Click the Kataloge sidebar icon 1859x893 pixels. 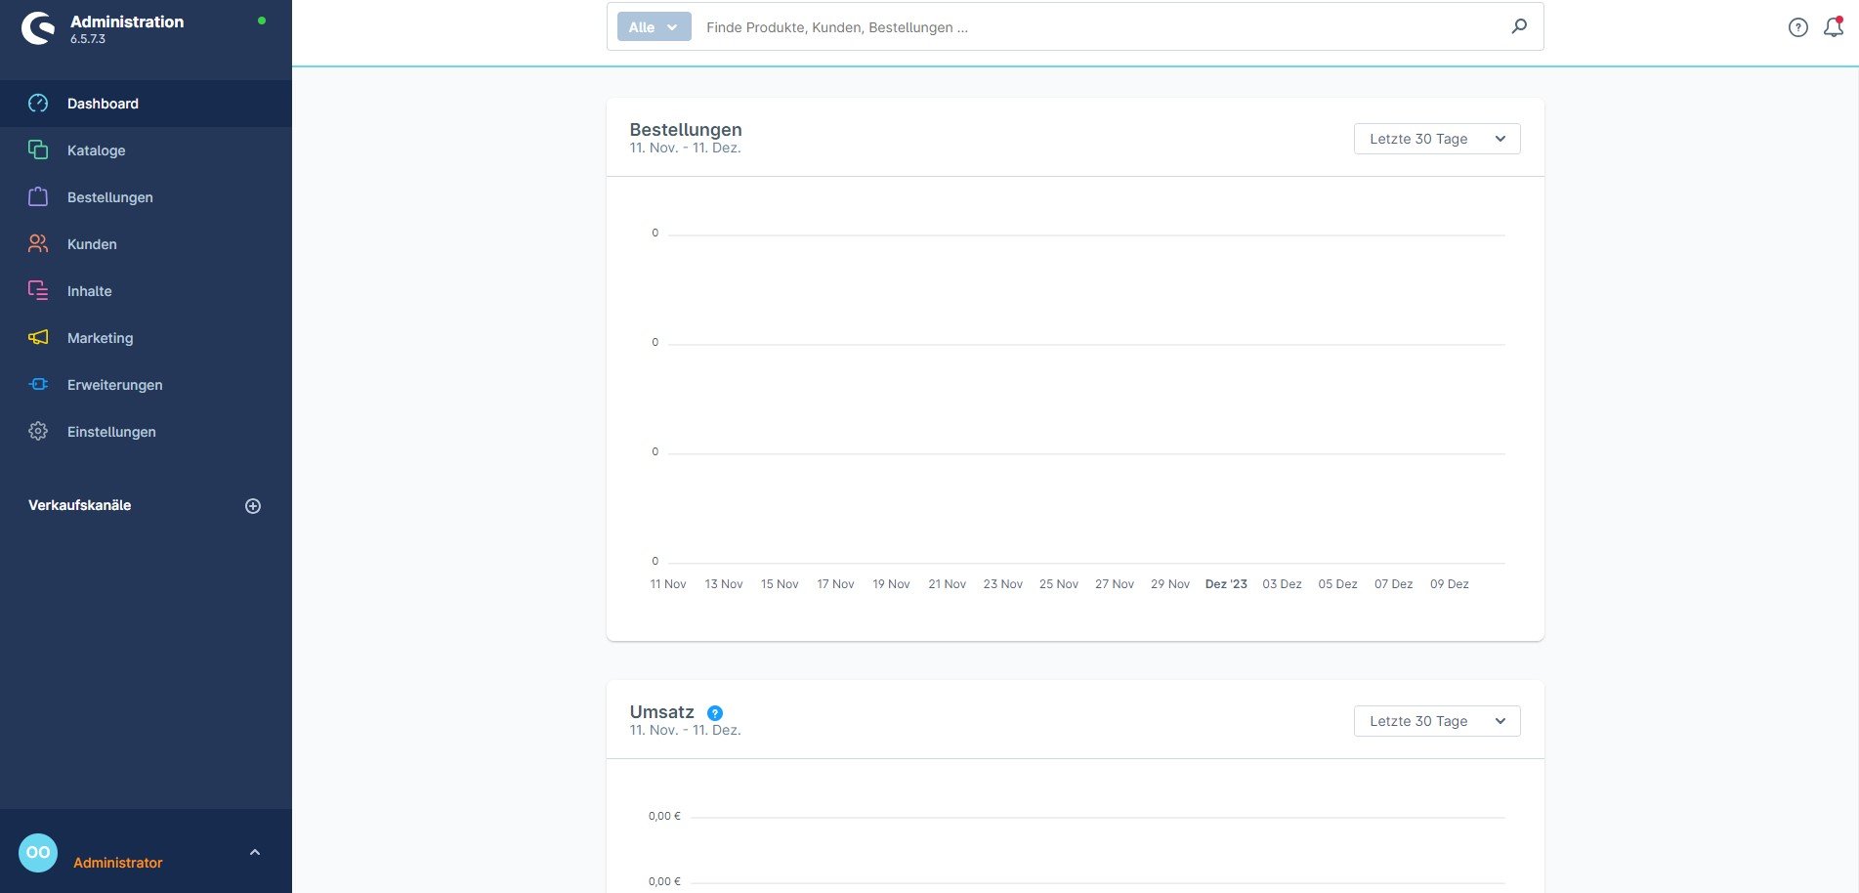tap(38, 150)
